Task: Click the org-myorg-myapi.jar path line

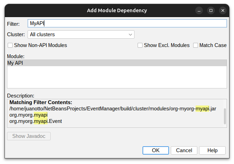Action: [112, 109]
